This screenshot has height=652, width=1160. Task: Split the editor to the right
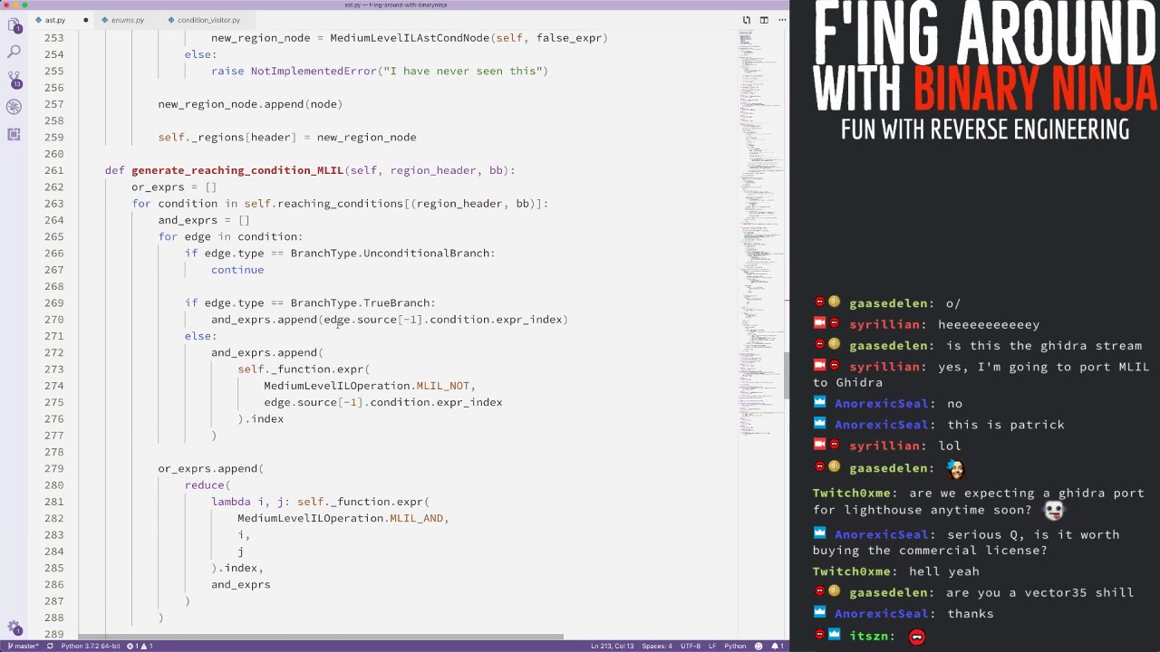pos(764,20)
